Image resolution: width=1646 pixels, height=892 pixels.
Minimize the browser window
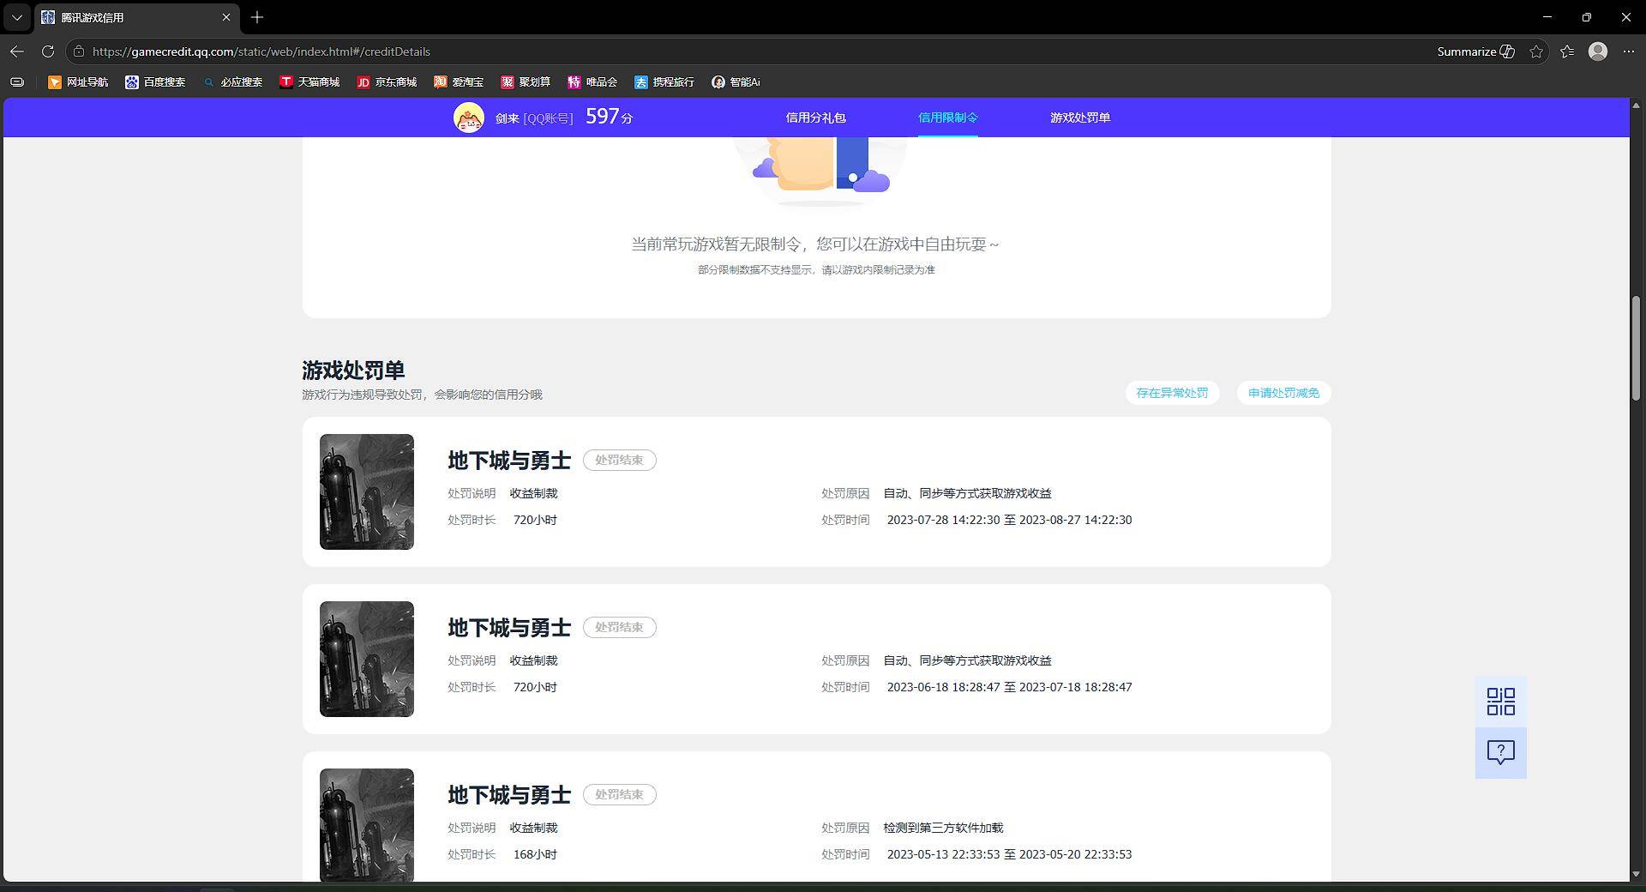[1547, 17]
